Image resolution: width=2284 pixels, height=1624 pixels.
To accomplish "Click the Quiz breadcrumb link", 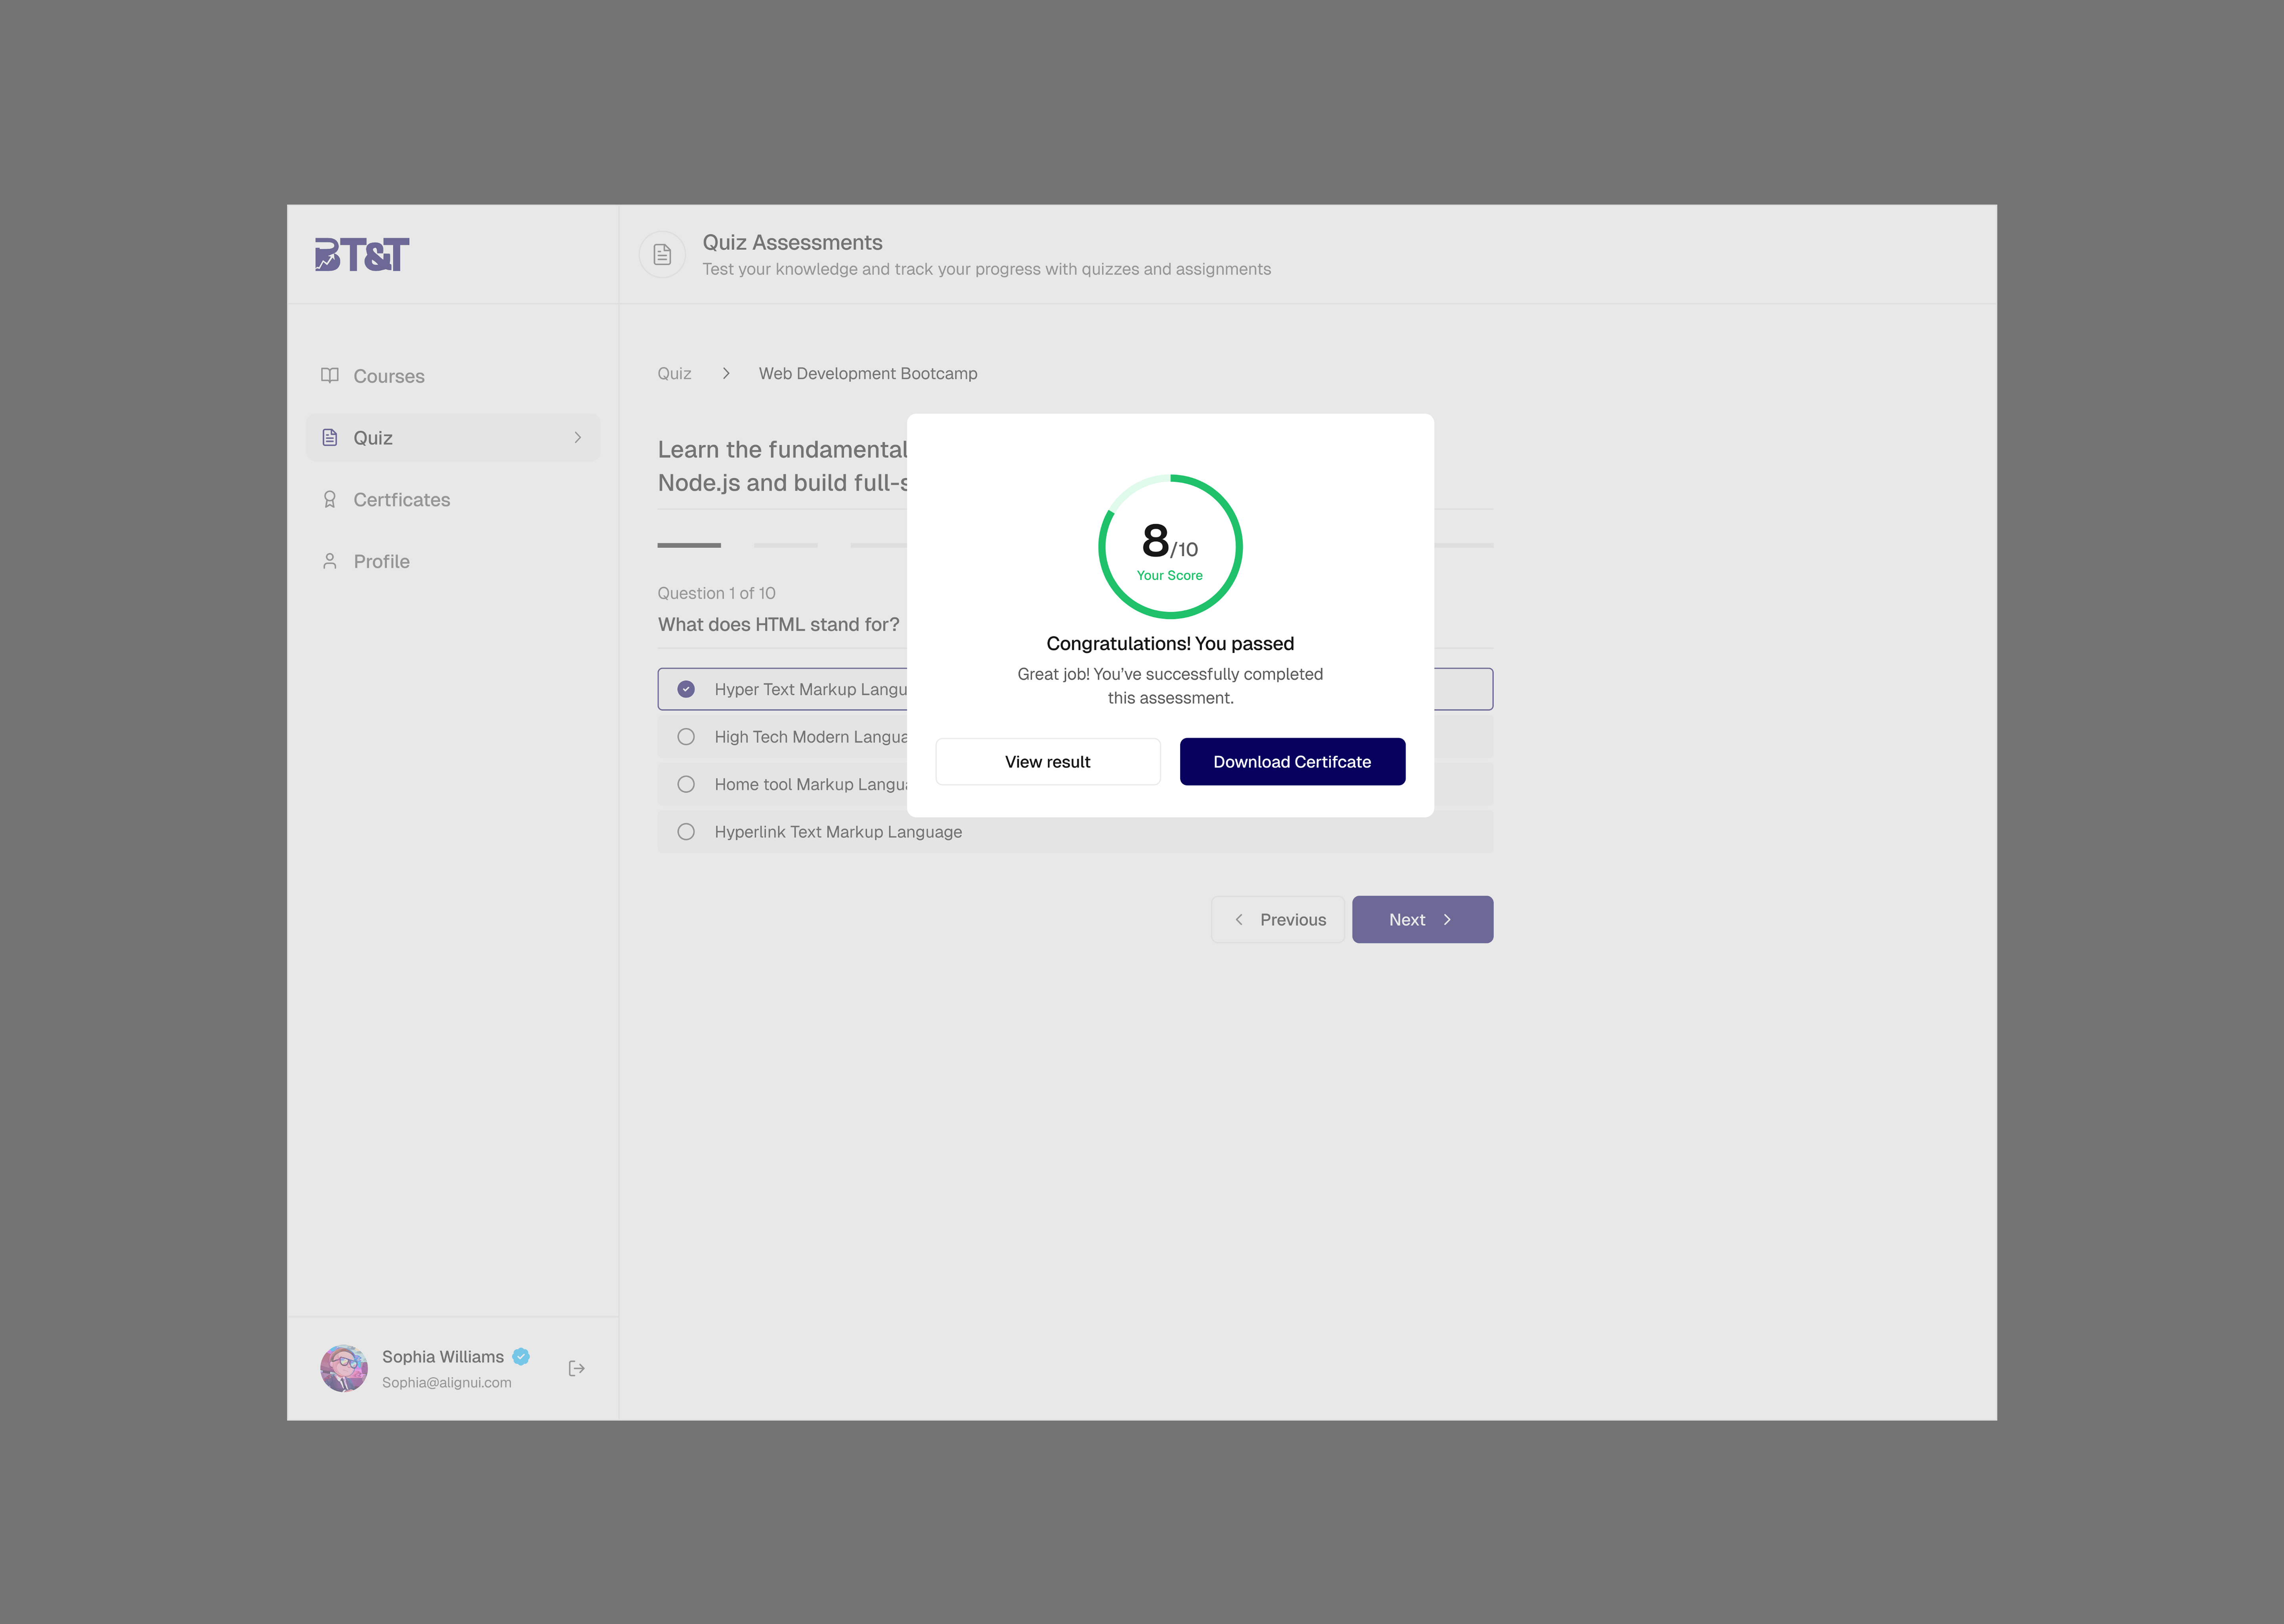I will [x=674, y=373].
